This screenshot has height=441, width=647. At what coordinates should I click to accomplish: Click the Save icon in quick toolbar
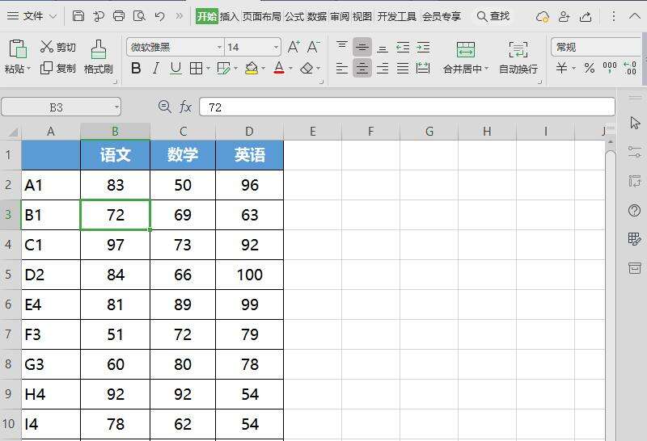(x=78, y=16)
